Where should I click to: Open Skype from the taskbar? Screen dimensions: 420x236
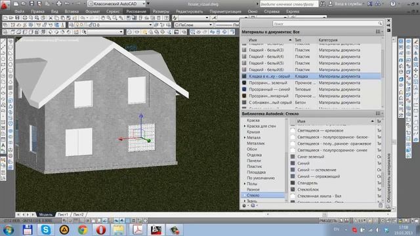45,229
